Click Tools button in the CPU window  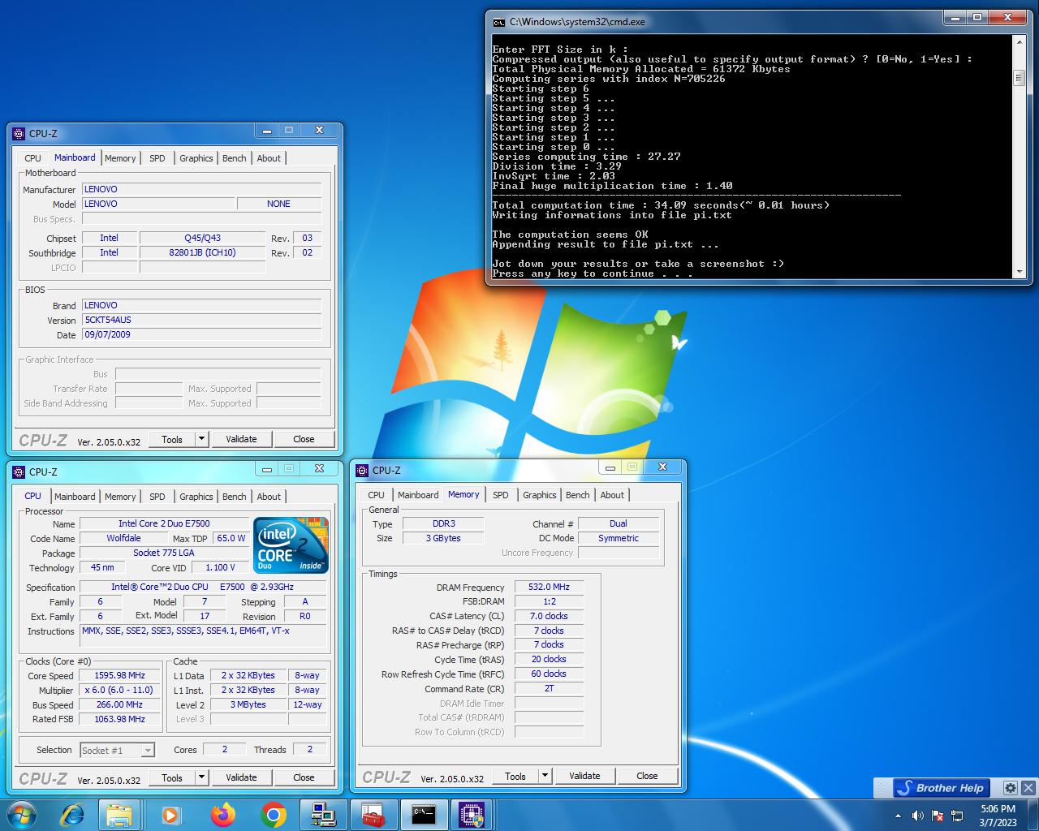[x=172, y=777]
